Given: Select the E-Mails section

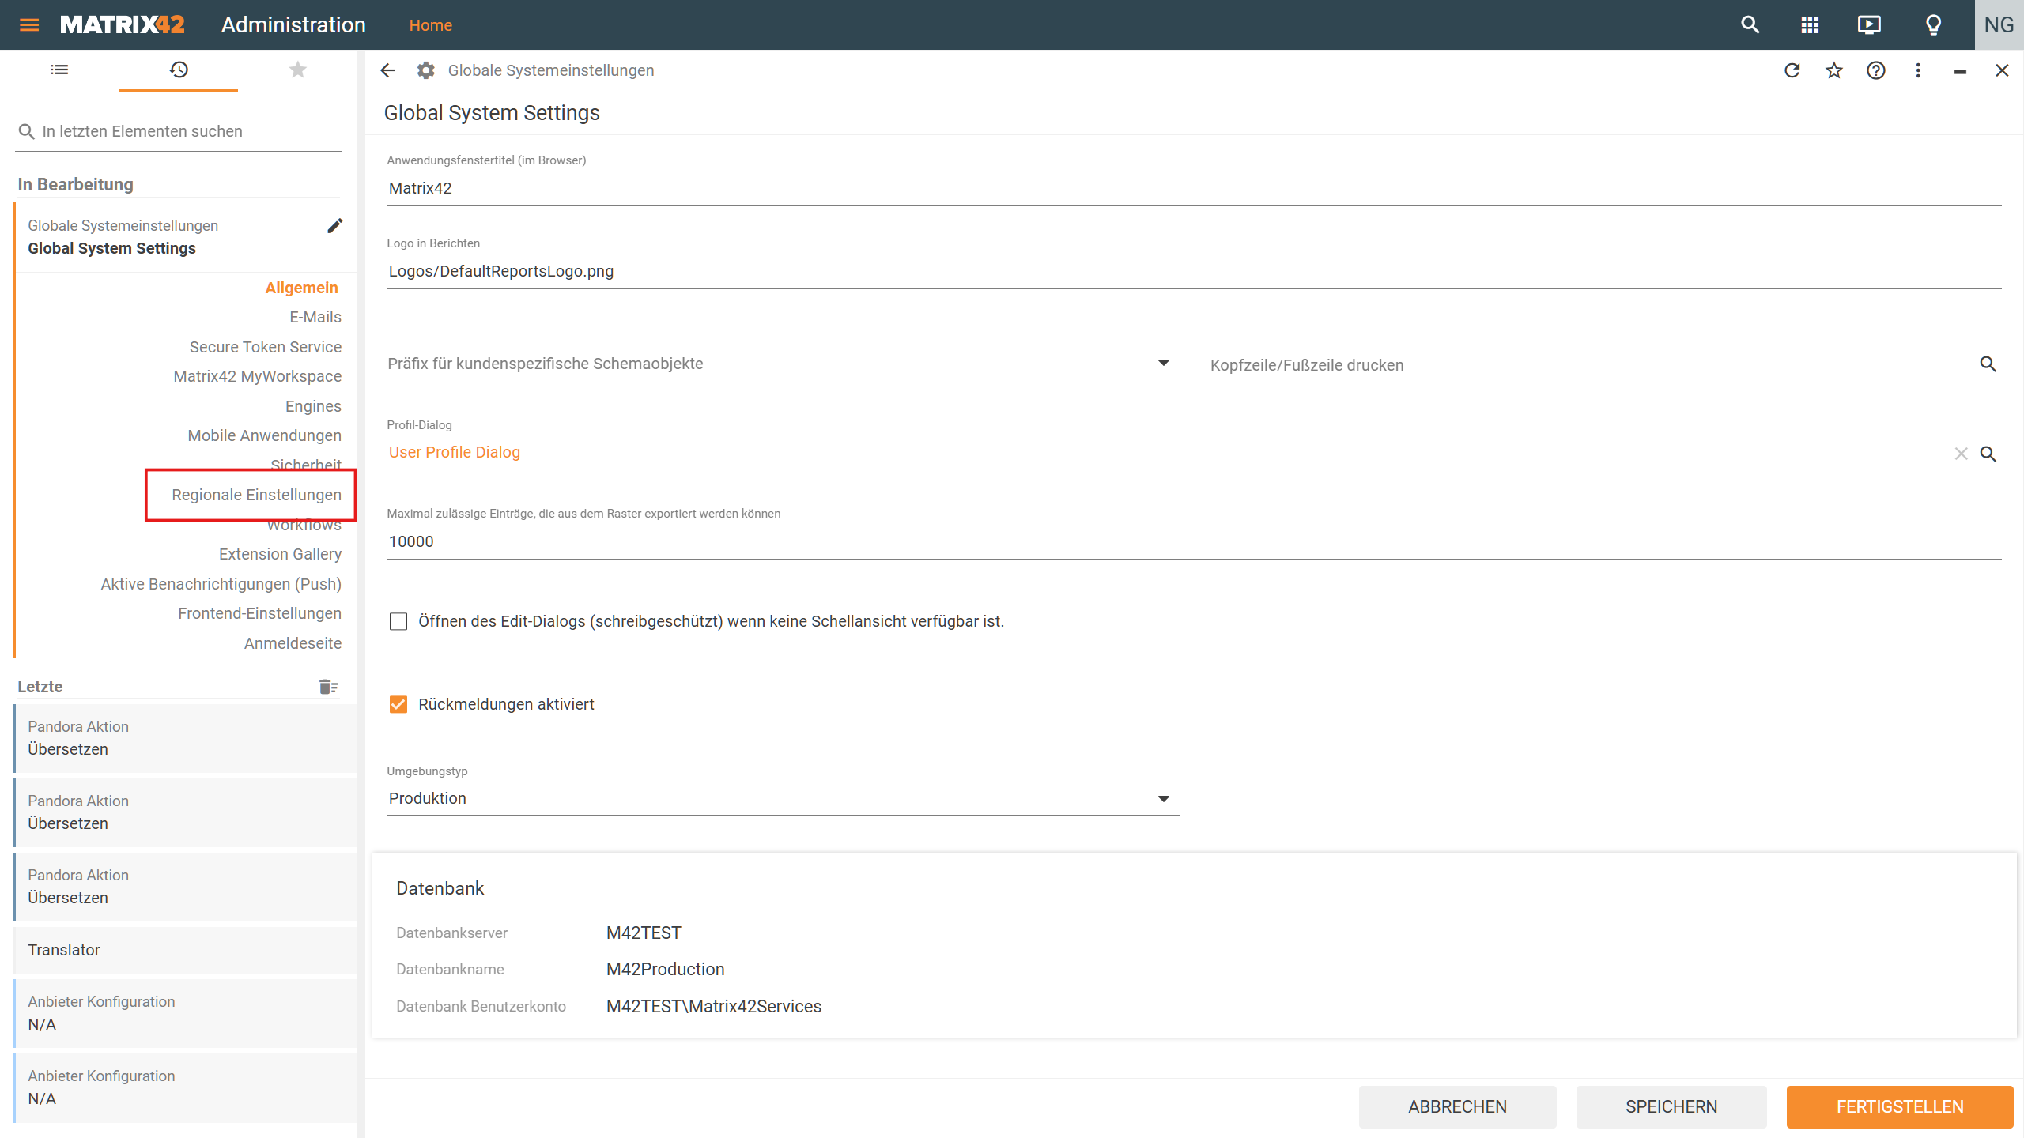Looking at the screenshot, I should 315,317.
